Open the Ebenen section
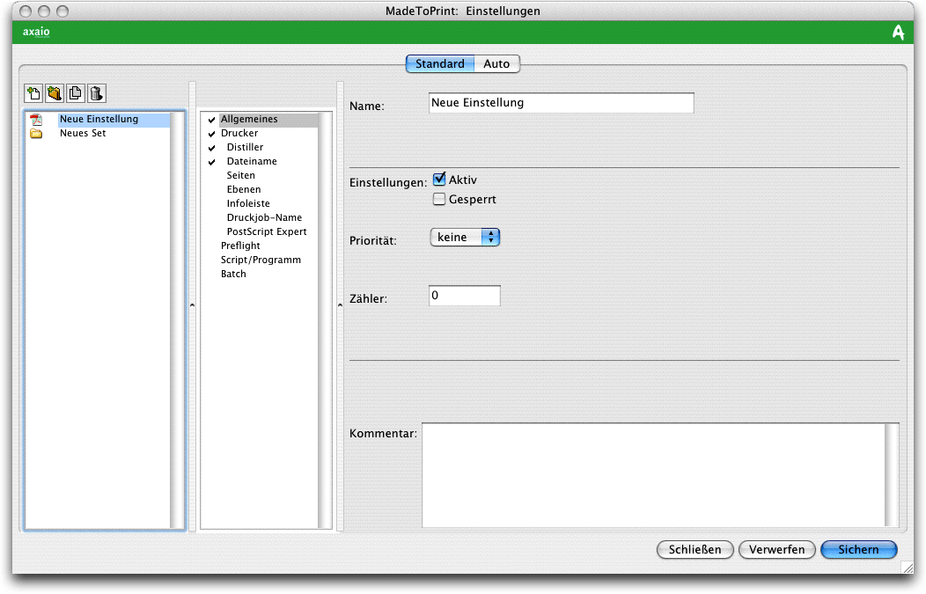This screenshot has width=926, height=594. coord(244,189)
